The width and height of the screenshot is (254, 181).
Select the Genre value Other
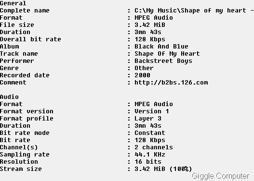tap(144, 68)
